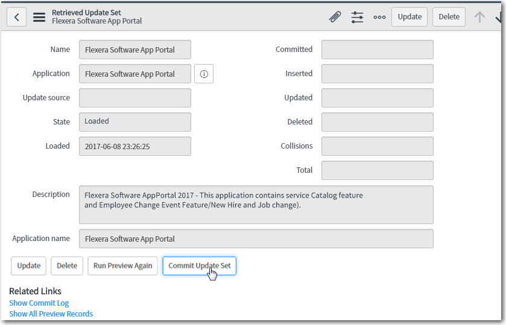
Task: Click Commit Update Set button
Action: pyautogui.click(x=199, y=266)
